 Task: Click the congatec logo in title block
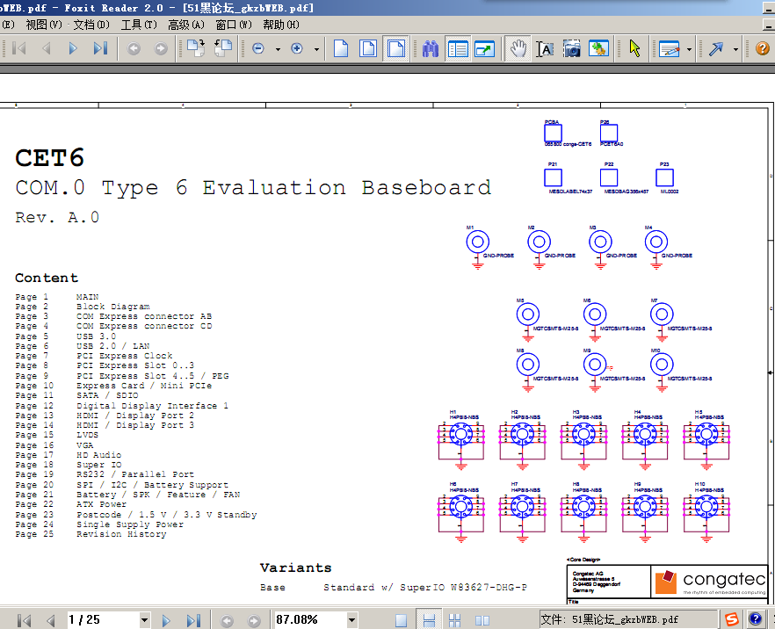[710, 582]
